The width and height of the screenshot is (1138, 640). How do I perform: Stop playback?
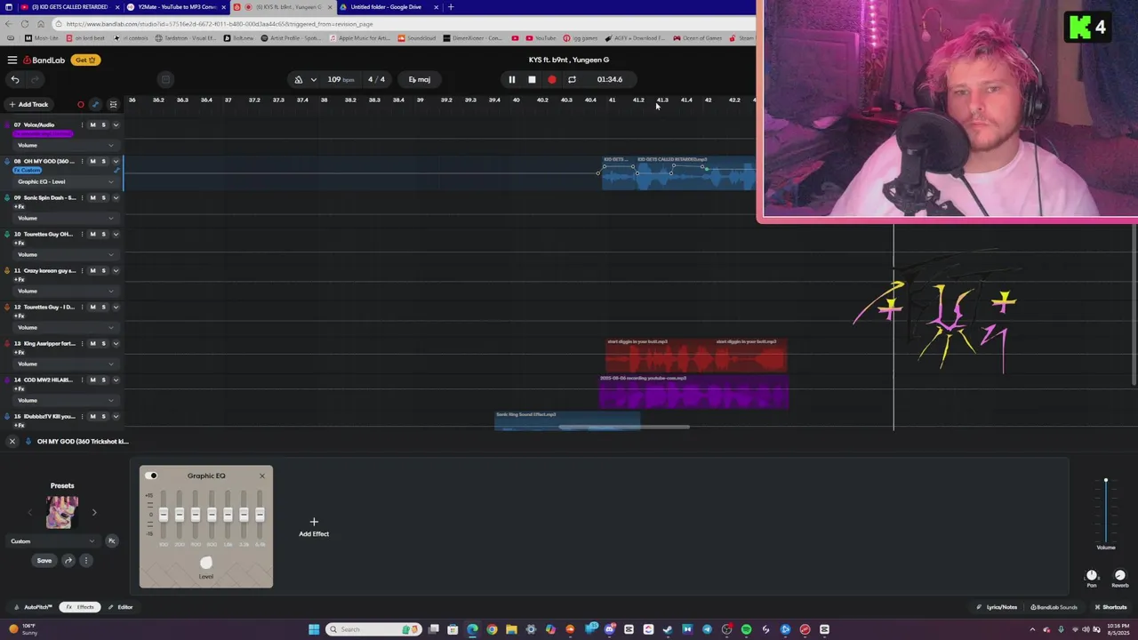coord(532,79)
